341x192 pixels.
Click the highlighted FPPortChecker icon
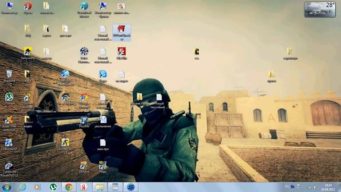click(121, 33)
